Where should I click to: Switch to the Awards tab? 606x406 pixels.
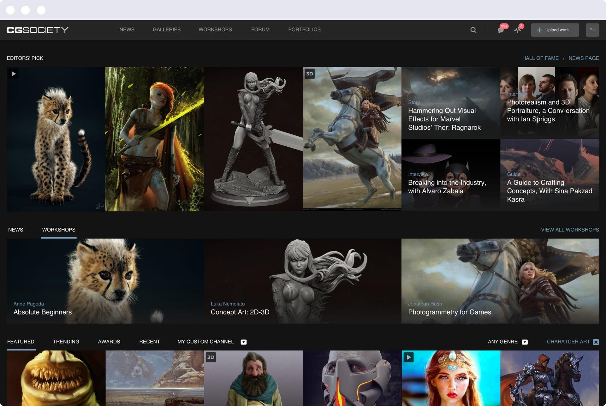pyautogui.click(x=109, y=342)
